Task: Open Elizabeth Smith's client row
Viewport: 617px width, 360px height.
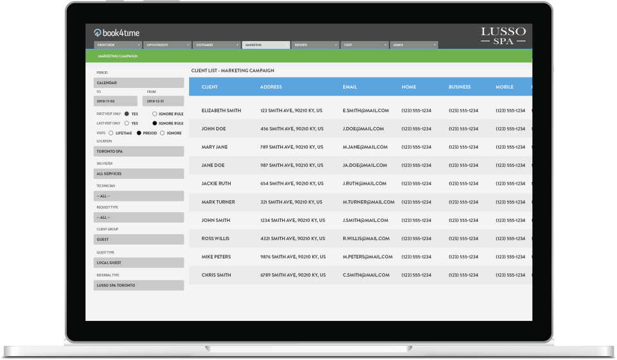Action: (221, 110)
